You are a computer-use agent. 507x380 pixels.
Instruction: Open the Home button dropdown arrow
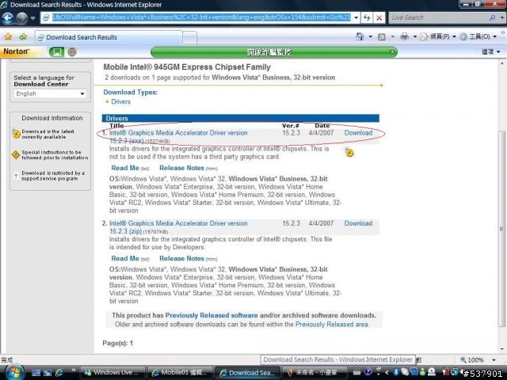(371, 37)
